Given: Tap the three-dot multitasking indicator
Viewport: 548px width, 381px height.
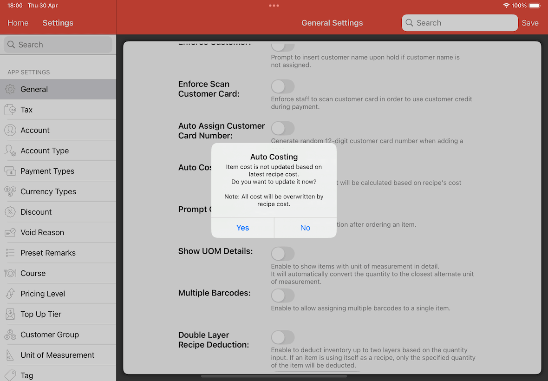Looking at the screenshot, I should click(274, 6).
